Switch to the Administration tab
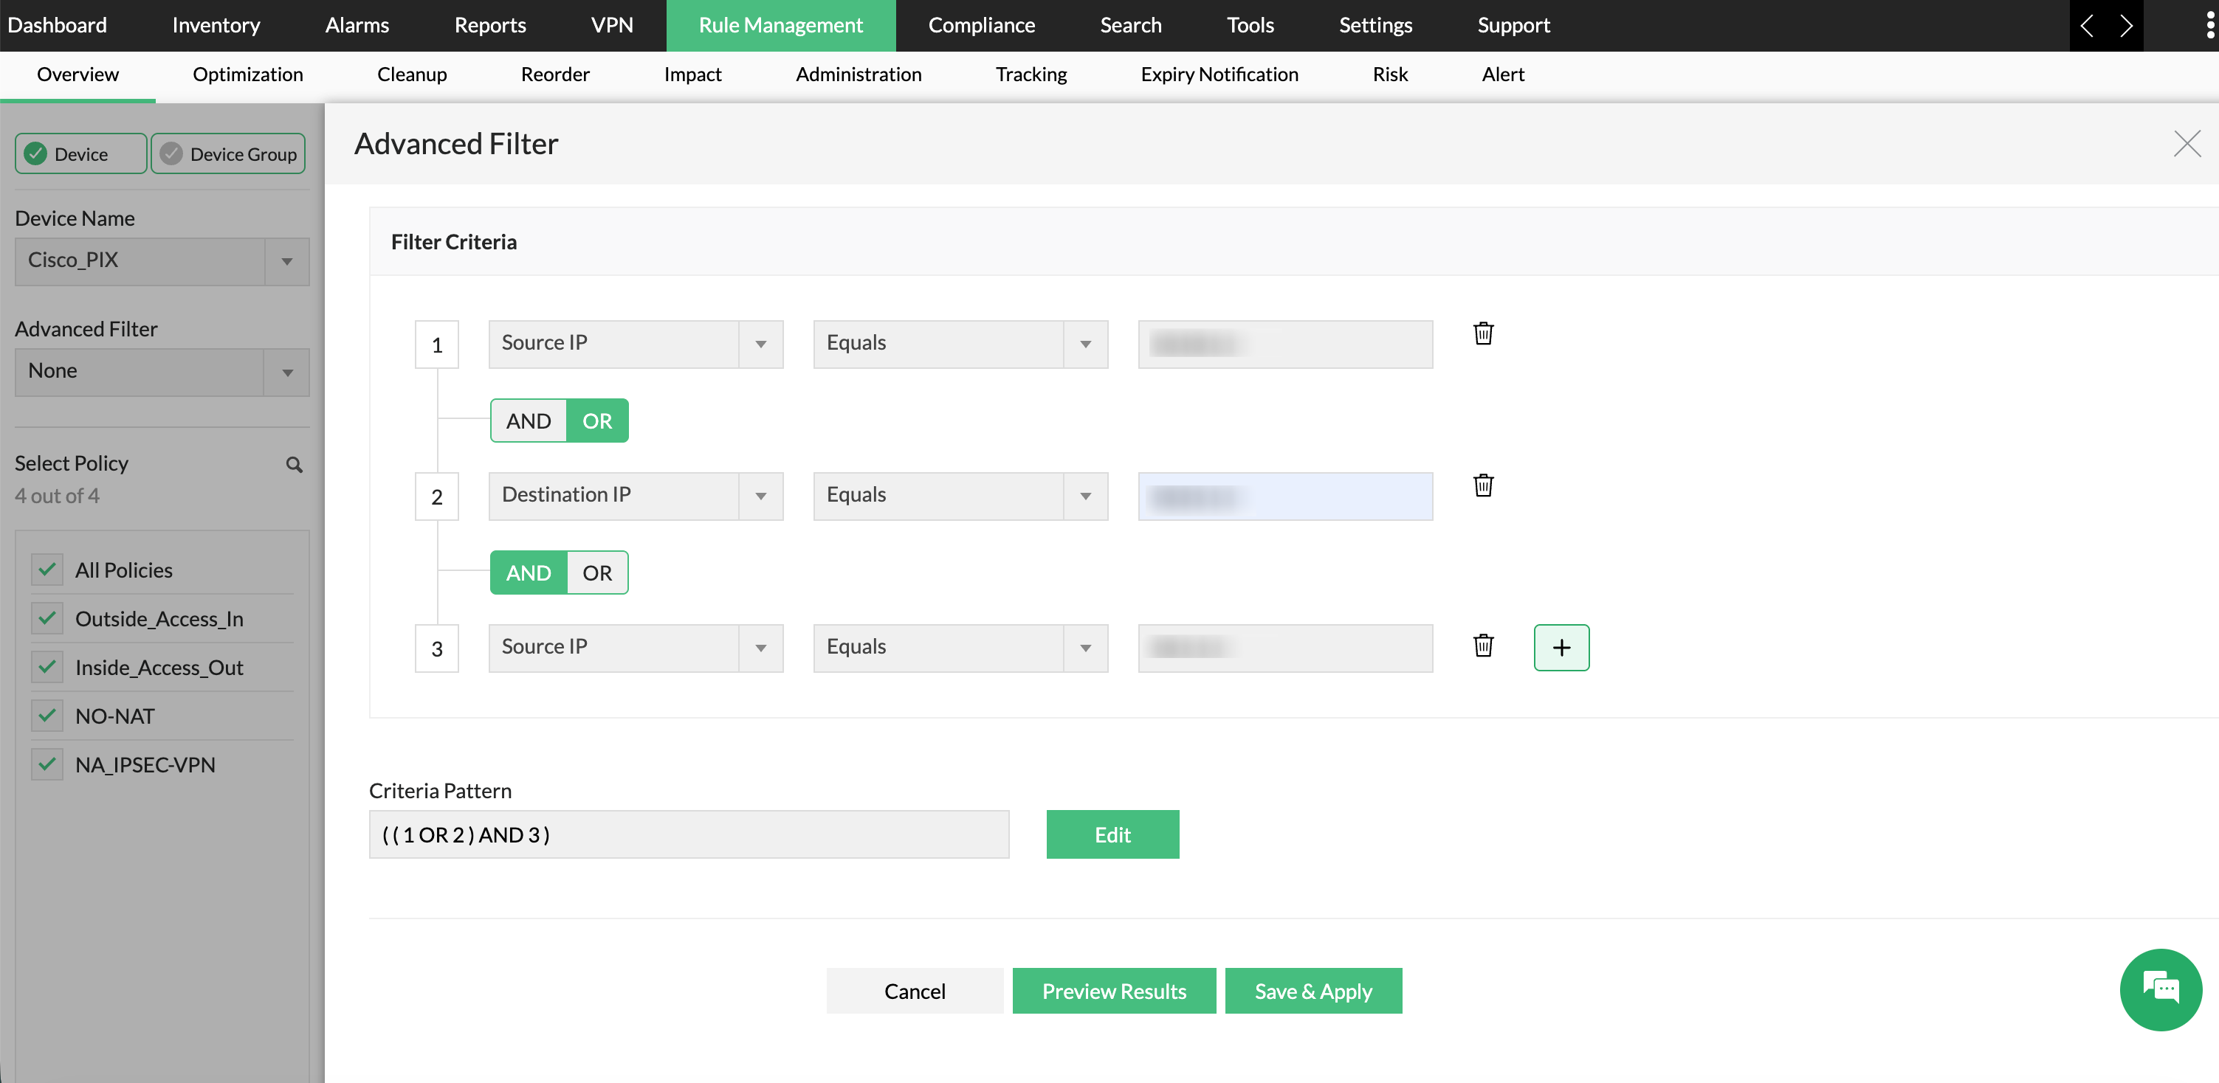 pos(858,75)
